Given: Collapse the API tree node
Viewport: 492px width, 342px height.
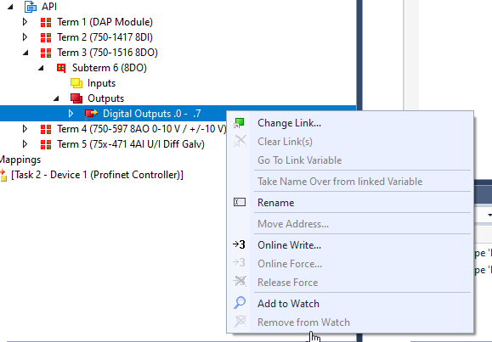Looking at the screenshot, I should (x=10, y=7).
